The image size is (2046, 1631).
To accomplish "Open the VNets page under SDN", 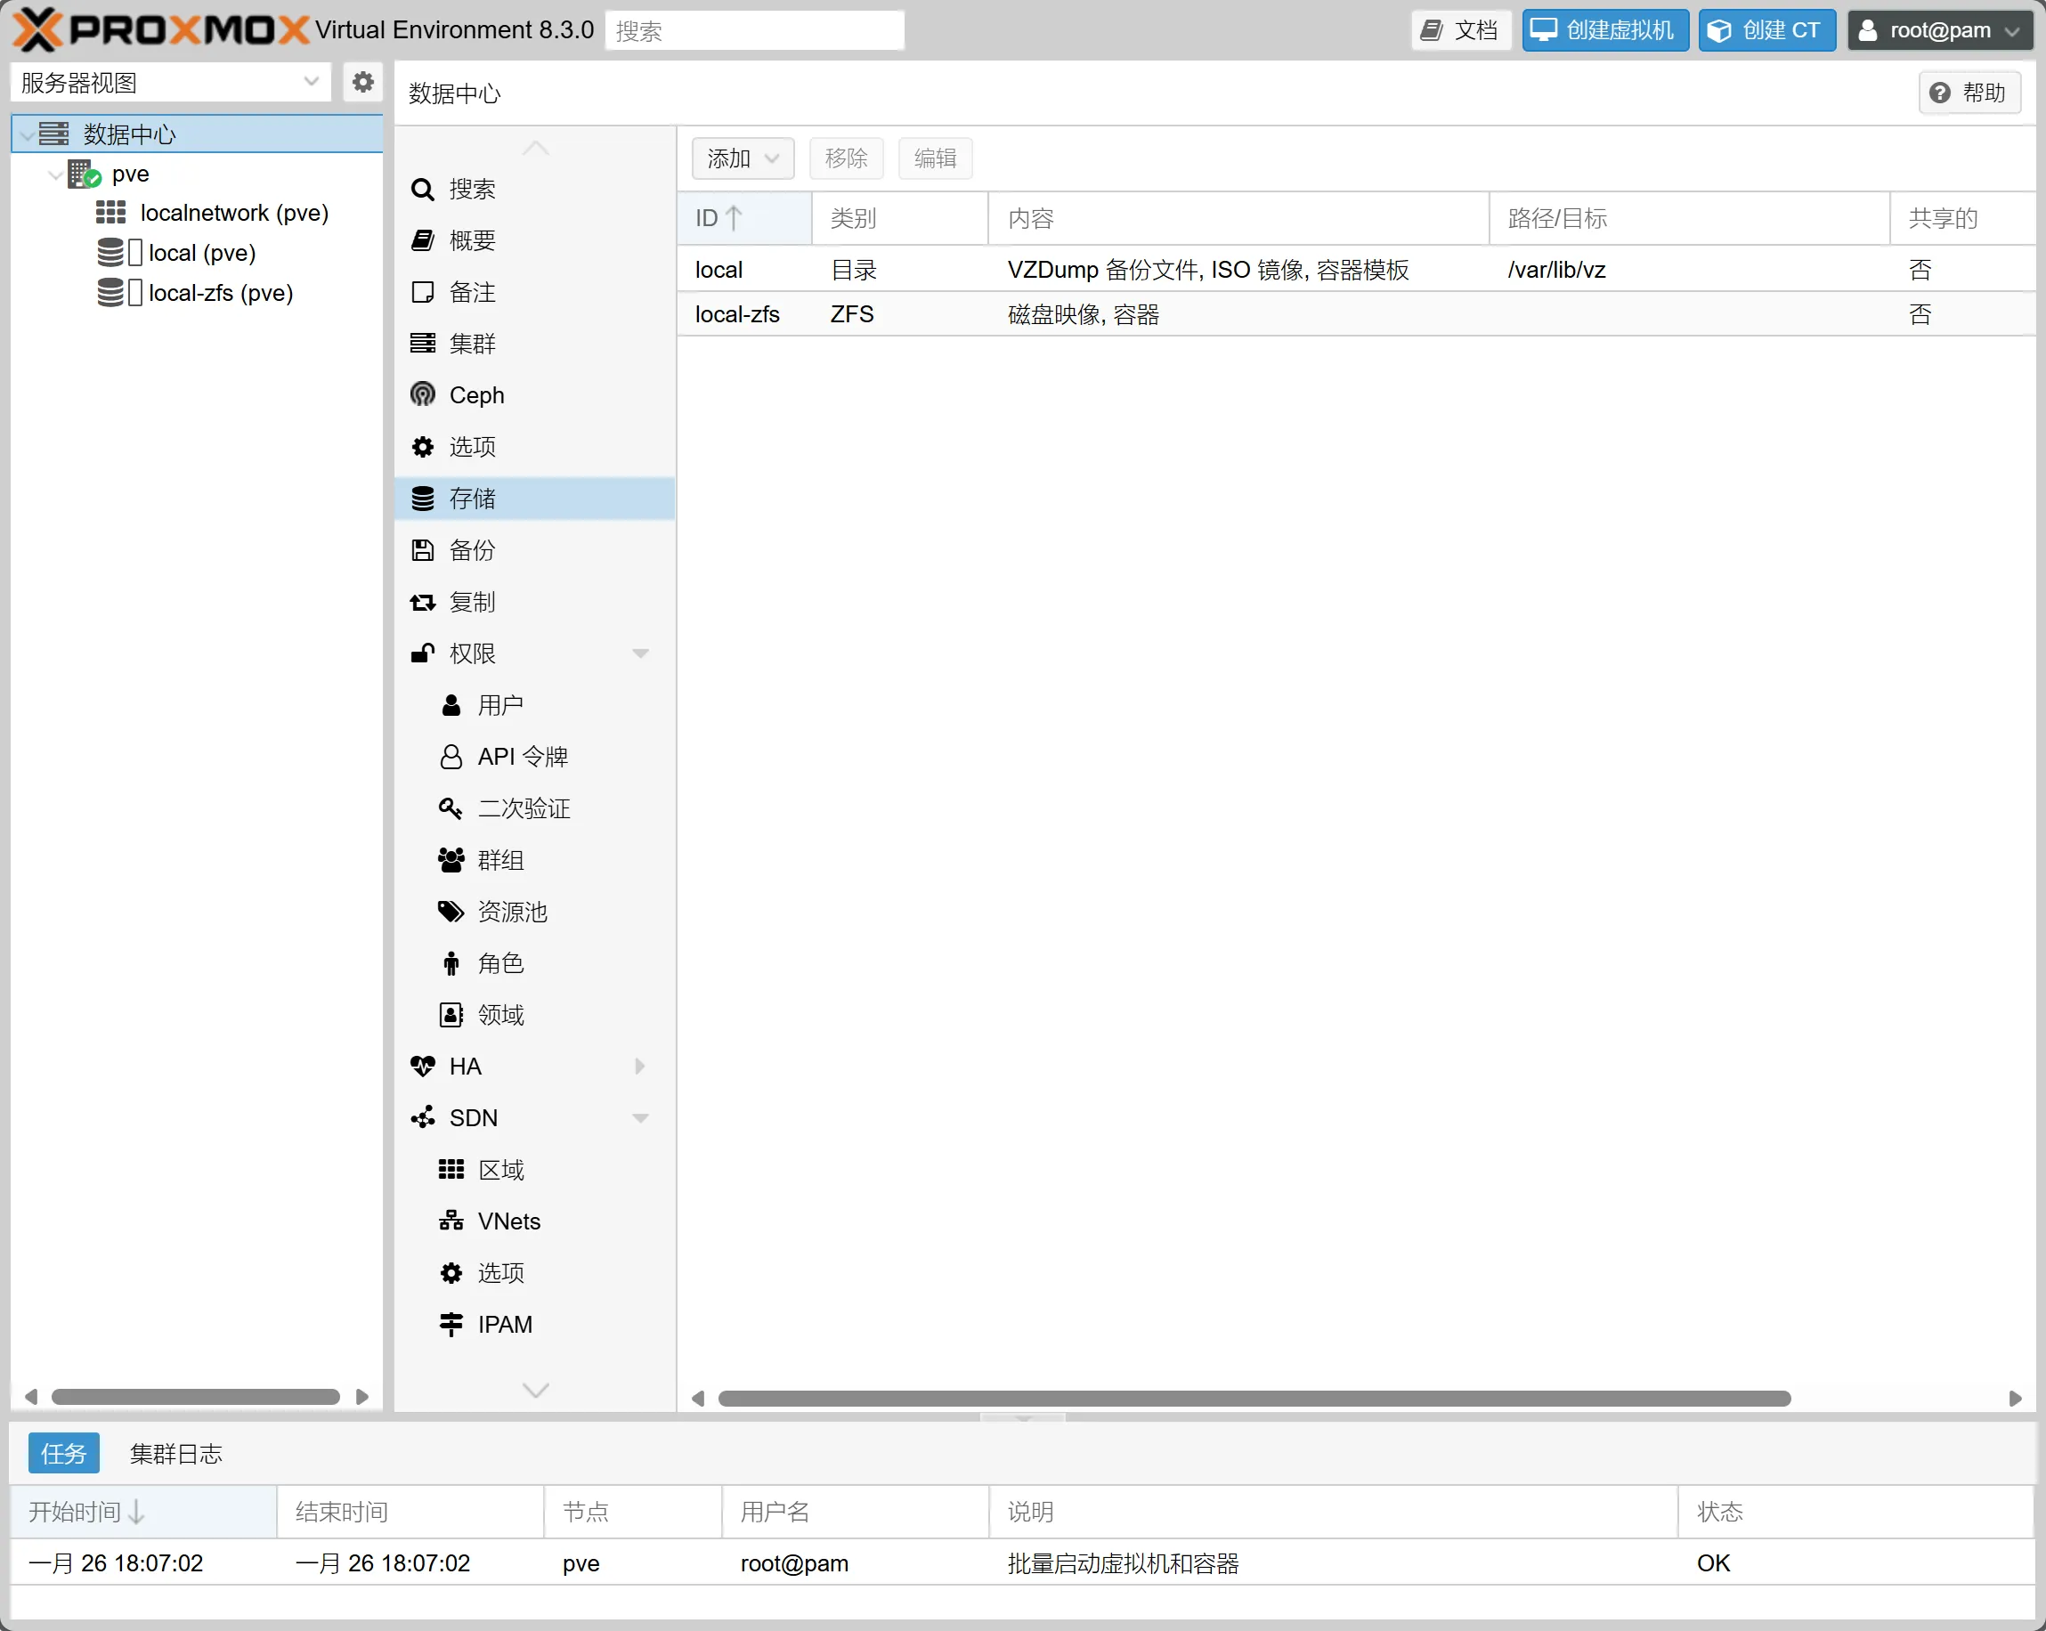I will pos(508,1221).
